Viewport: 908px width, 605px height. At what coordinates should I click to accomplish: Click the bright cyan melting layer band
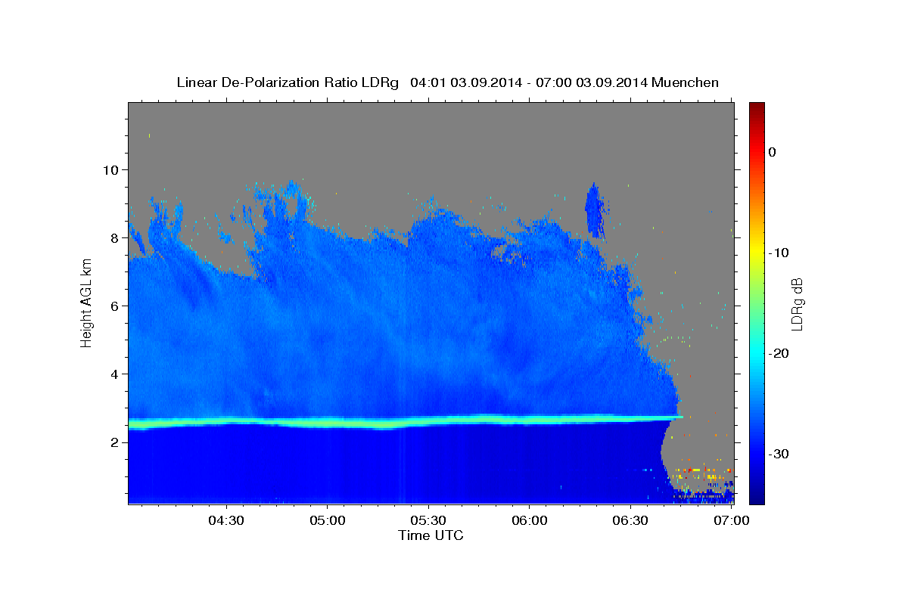click(x=405, y=421)
